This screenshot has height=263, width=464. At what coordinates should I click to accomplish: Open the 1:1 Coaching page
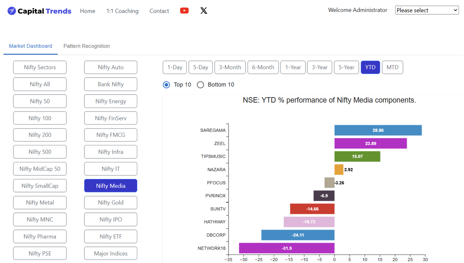[x=122, y=11]
